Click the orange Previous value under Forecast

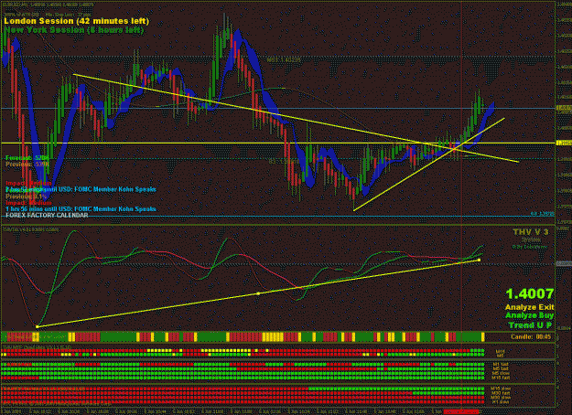click(27, 165)
